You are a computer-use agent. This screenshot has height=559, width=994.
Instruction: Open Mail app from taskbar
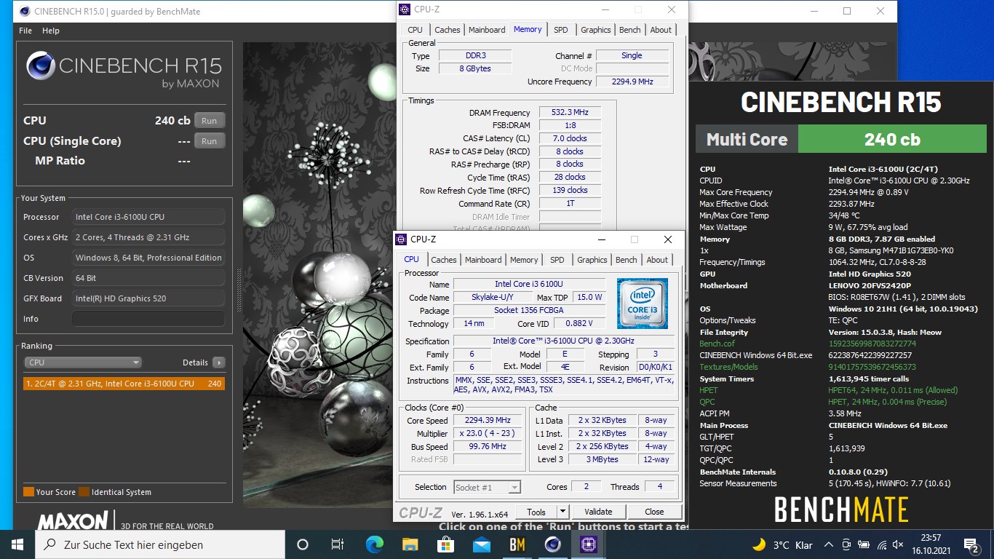[481, 544]
